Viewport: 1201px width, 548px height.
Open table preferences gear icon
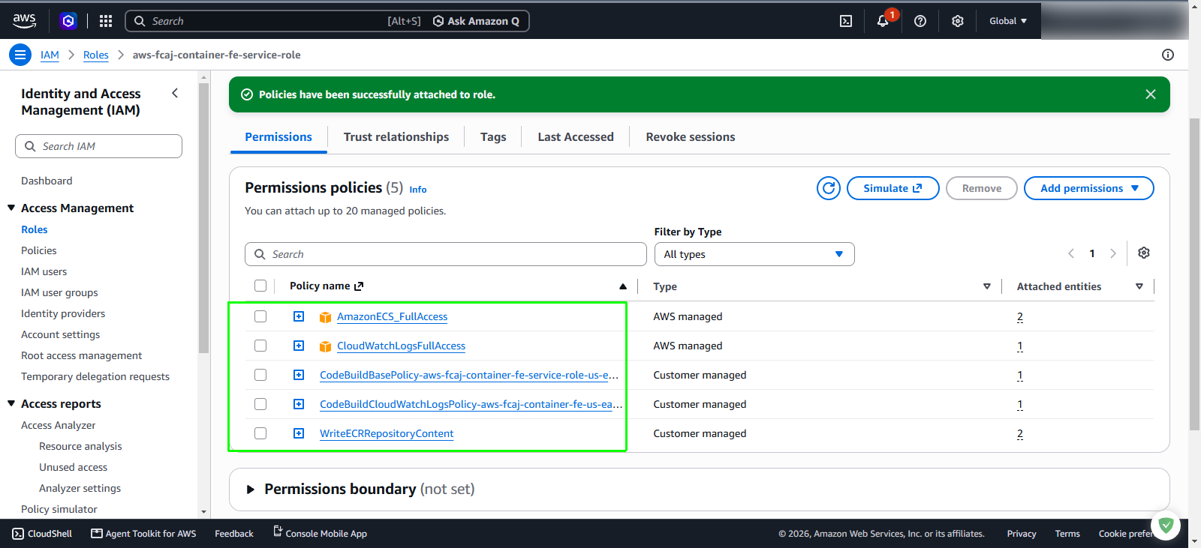(1144, 253)
